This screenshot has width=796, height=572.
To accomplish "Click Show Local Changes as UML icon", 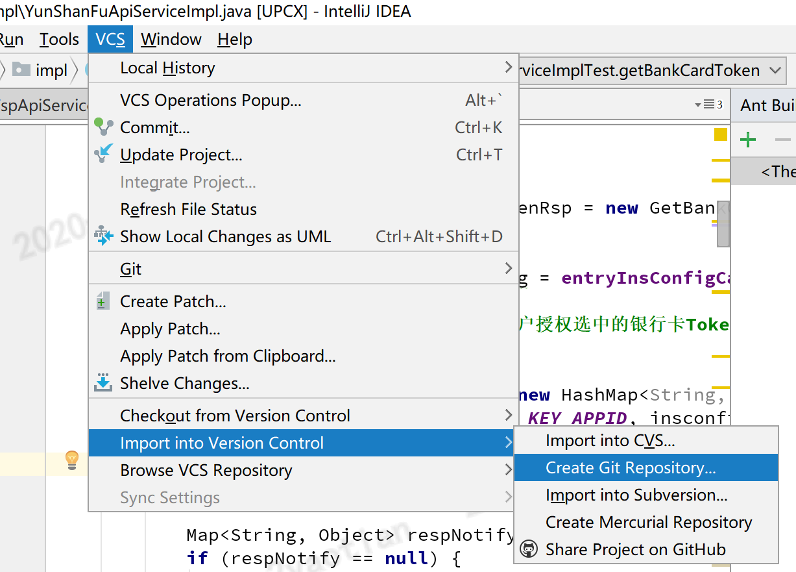I will pyautogui.click(x=103, y=236).
